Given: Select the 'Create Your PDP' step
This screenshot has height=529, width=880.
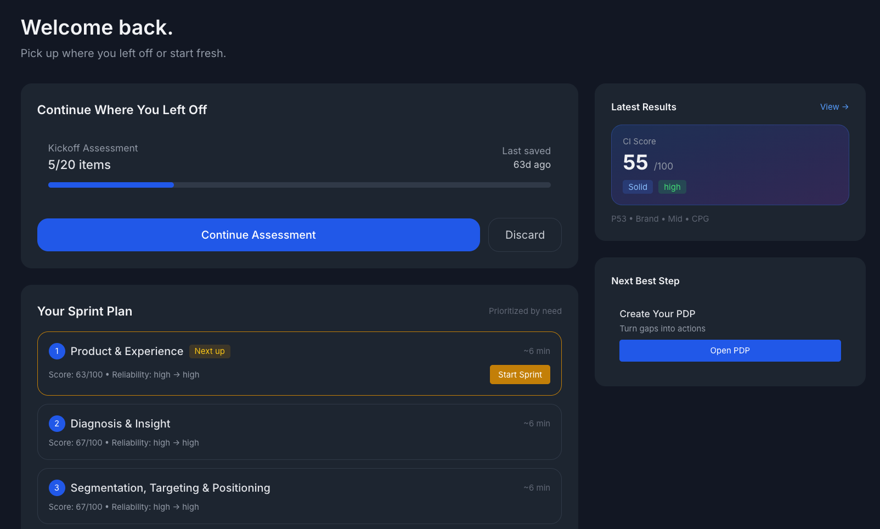Looking at the screenshot, I should tap(657, 314).
